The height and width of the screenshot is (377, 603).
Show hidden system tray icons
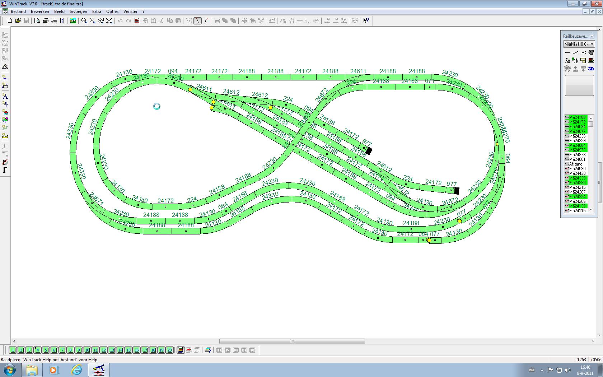click(542, 370)
